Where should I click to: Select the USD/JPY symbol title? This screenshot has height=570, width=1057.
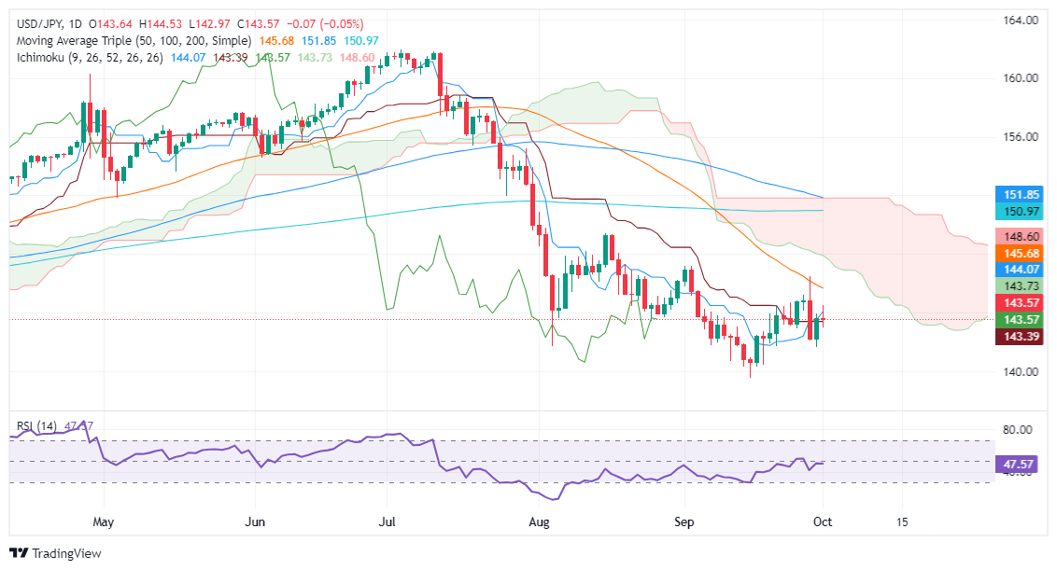40,24
